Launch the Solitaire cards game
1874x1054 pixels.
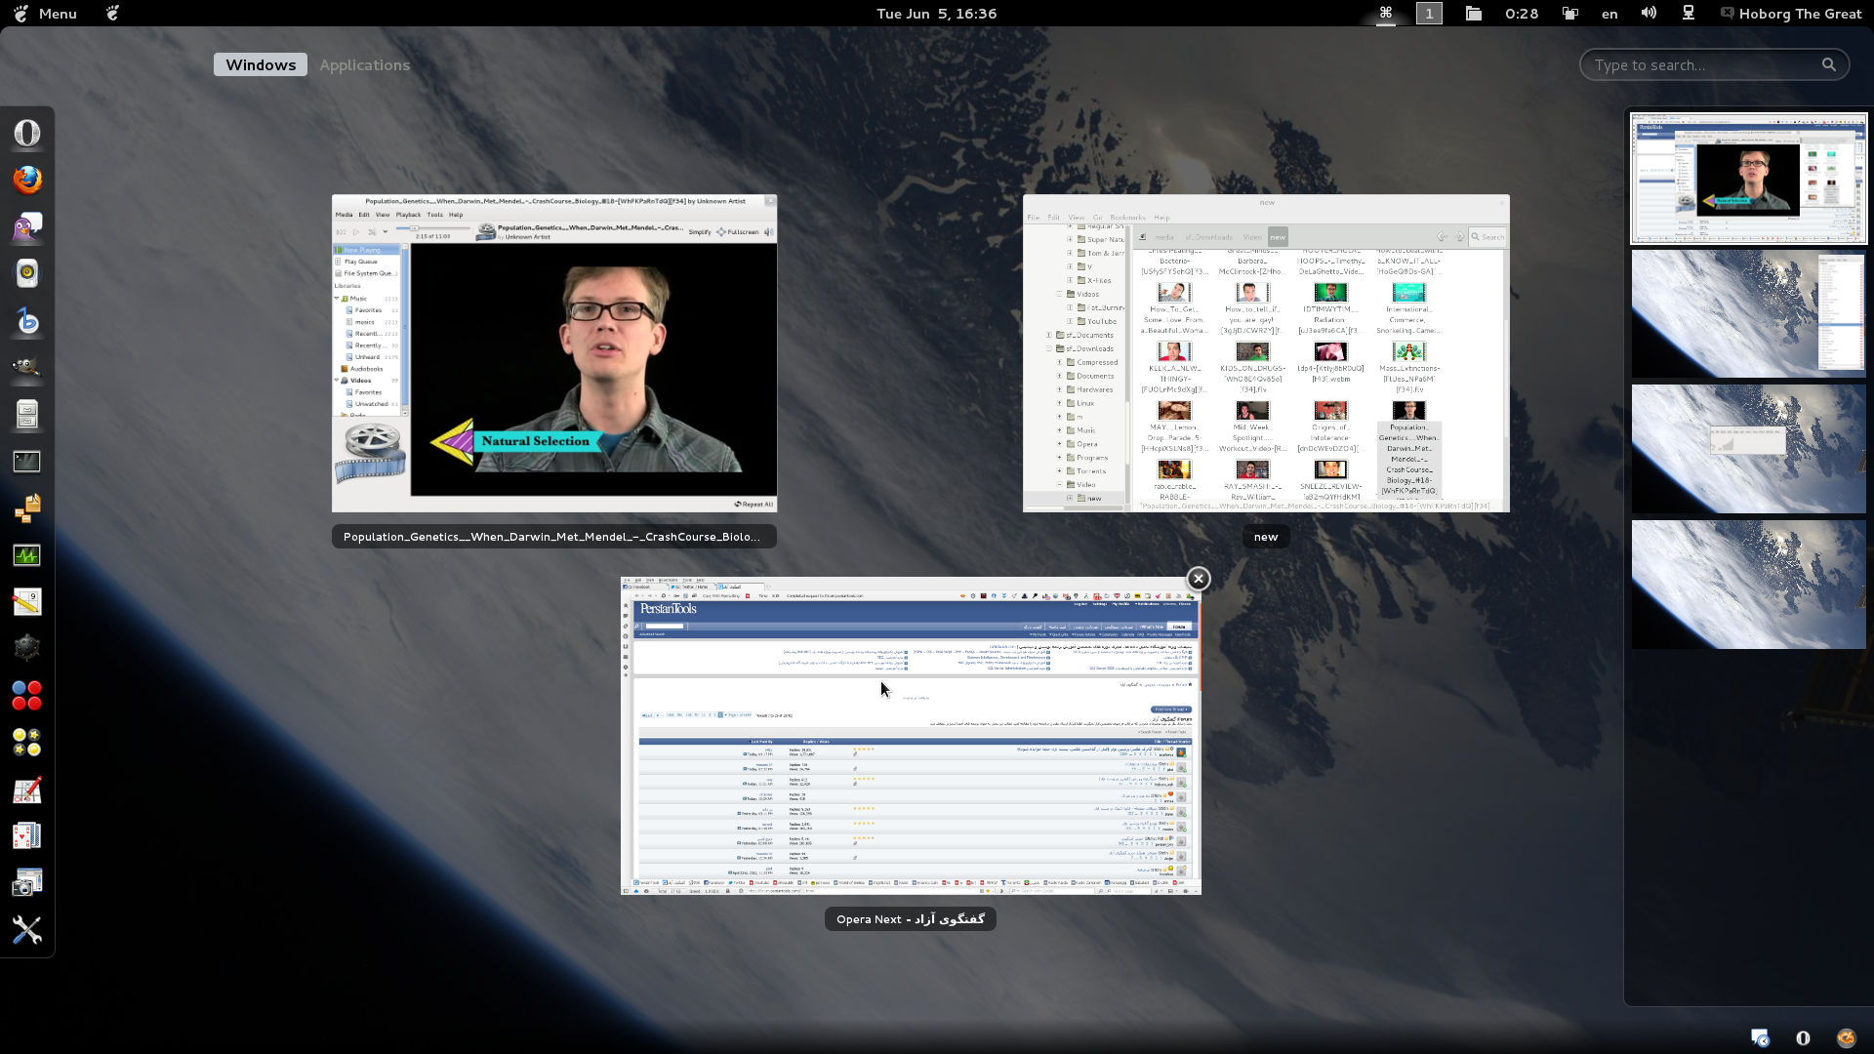(27, 836)
